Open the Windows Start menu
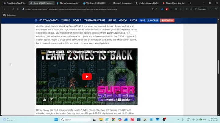This screenshot has width=220, height=123. click(56, 120)
